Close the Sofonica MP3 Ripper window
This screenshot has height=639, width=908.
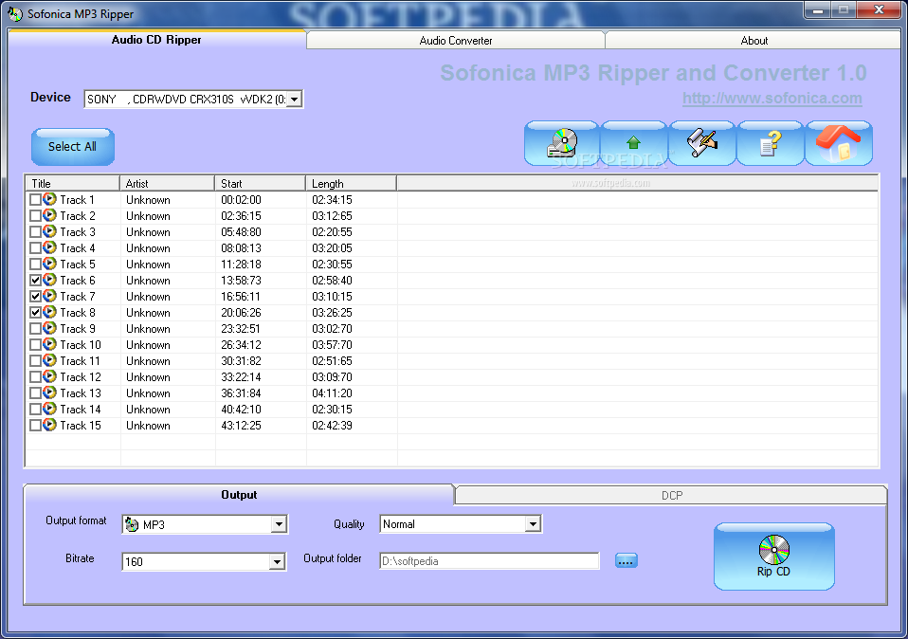[879, 9]
